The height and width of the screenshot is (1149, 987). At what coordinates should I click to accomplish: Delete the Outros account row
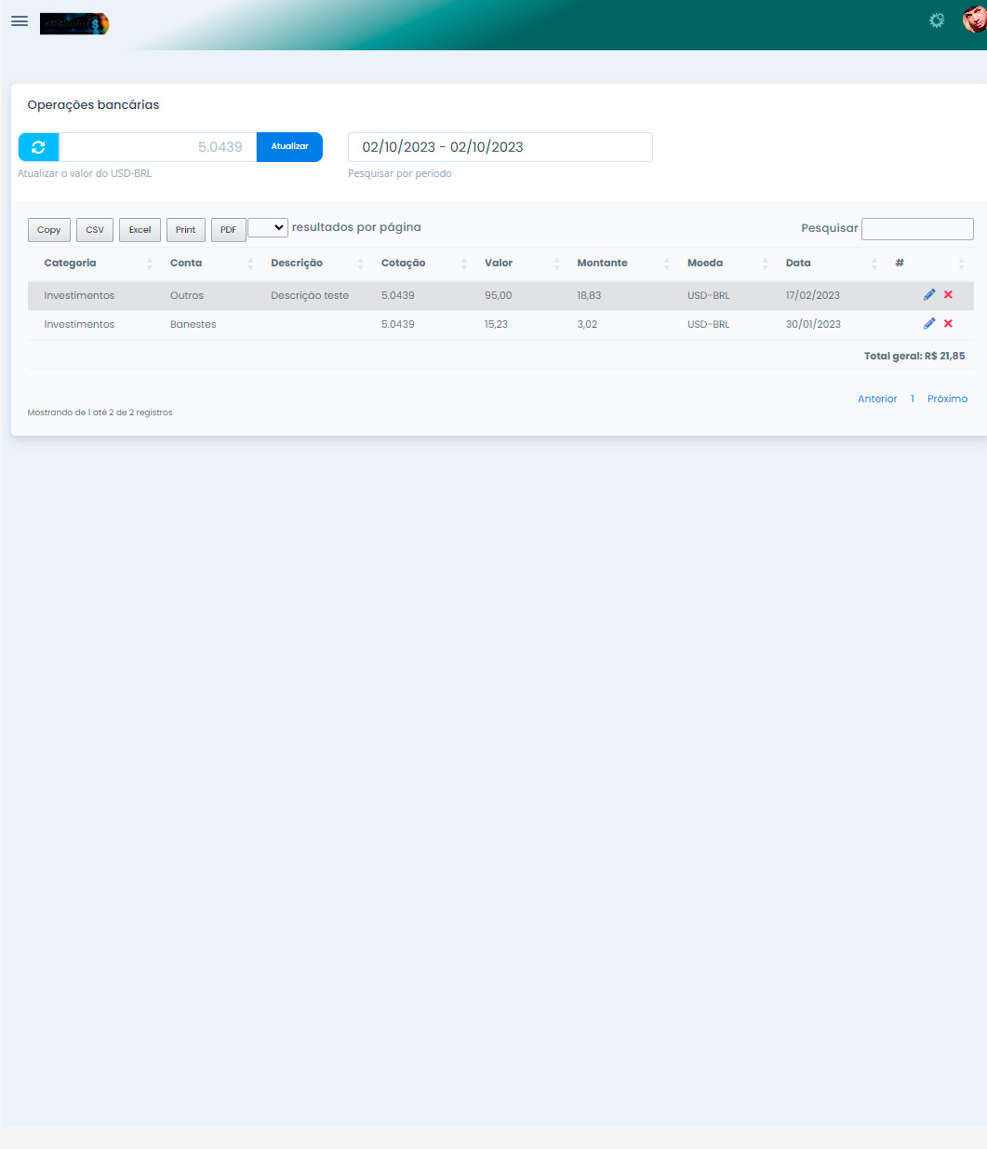[x=948, y=295]
